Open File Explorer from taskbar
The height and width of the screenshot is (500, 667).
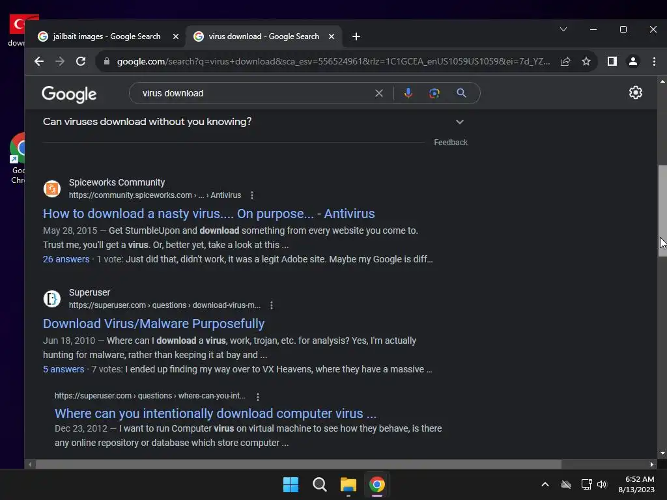tap(348, 484)
